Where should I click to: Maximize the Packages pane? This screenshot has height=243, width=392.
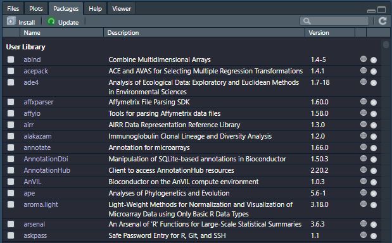381,9
